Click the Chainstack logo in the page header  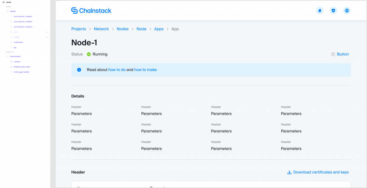91,10
